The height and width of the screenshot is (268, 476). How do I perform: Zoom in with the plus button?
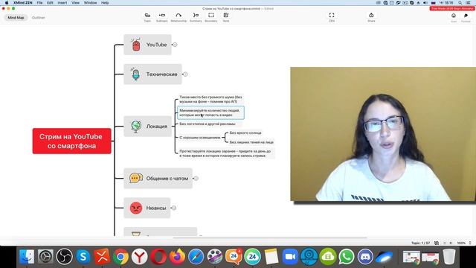451,243
